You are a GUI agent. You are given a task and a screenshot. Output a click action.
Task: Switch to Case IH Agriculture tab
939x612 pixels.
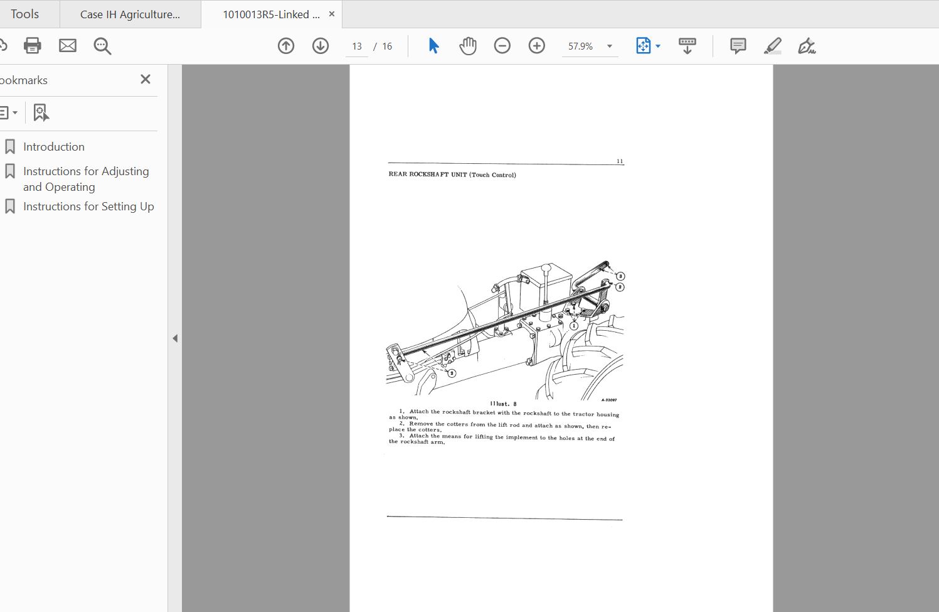tap(130, 14)
